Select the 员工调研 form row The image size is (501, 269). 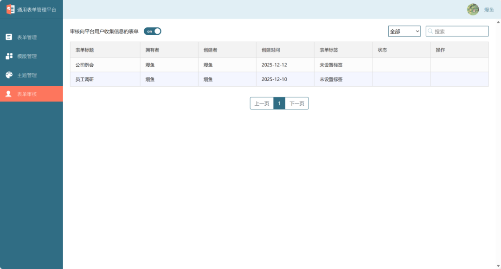pyautogui.click(x=83, y=79)
